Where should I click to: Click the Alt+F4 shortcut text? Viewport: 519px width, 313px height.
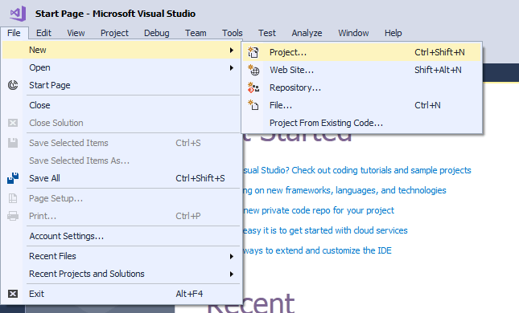pyautogui.click(x=189, y=294)
